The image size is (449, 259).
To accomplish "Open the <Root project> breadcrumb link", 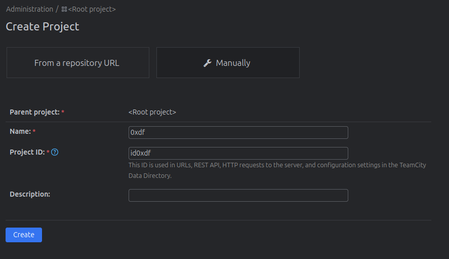I will [x=92, y=9].
